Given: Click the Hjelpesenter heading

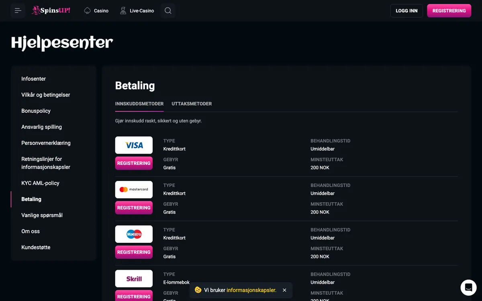Looking at the screenshot, I should pyautogui.click(x=62, y=43).
